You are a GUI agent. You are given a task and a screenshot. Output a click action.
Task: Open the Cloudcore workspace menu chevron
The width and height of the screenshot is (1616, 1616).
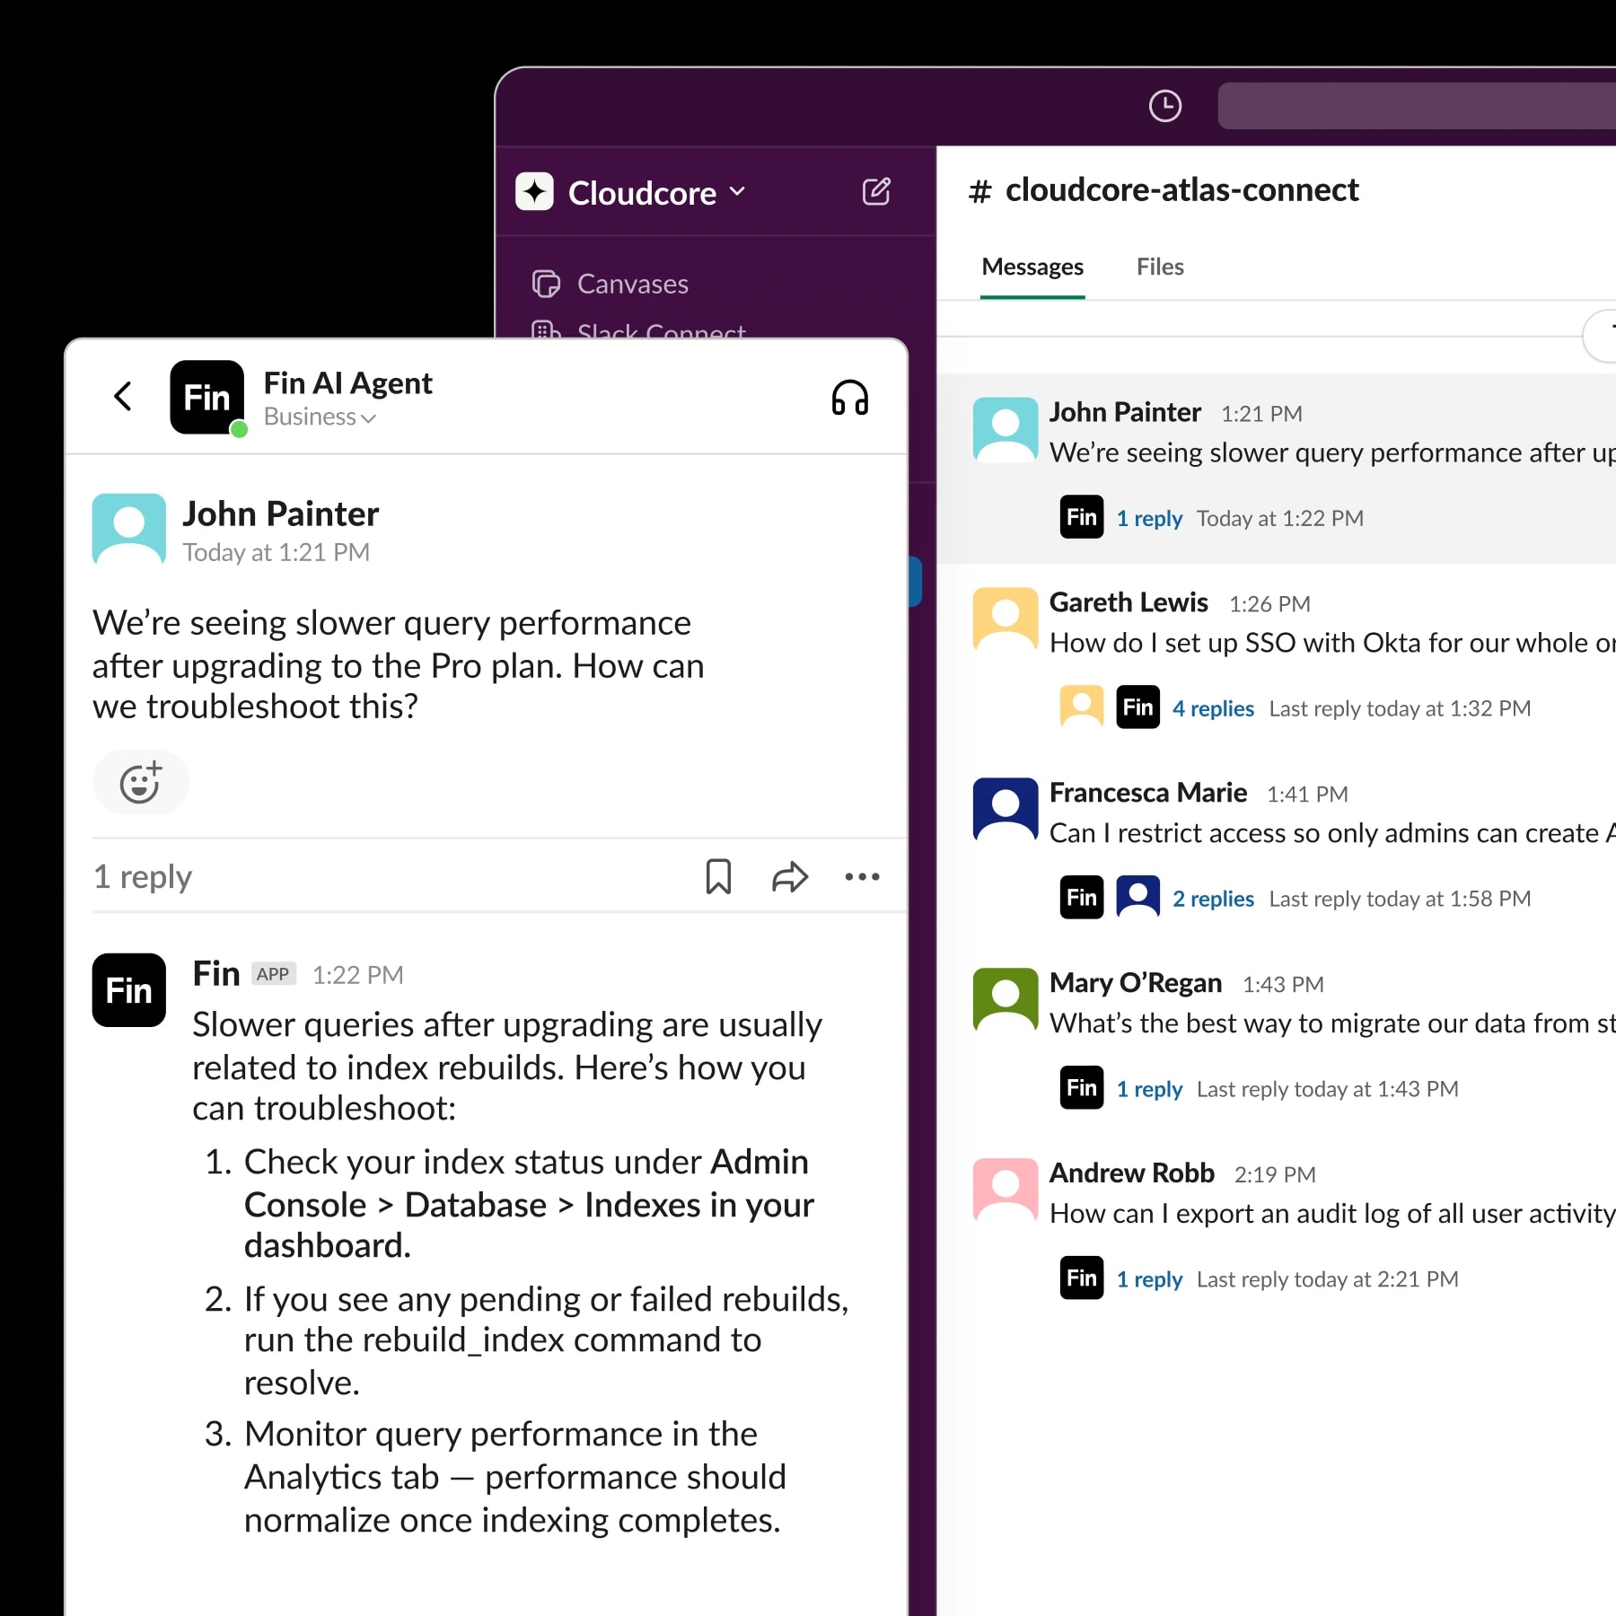(737, 191)
